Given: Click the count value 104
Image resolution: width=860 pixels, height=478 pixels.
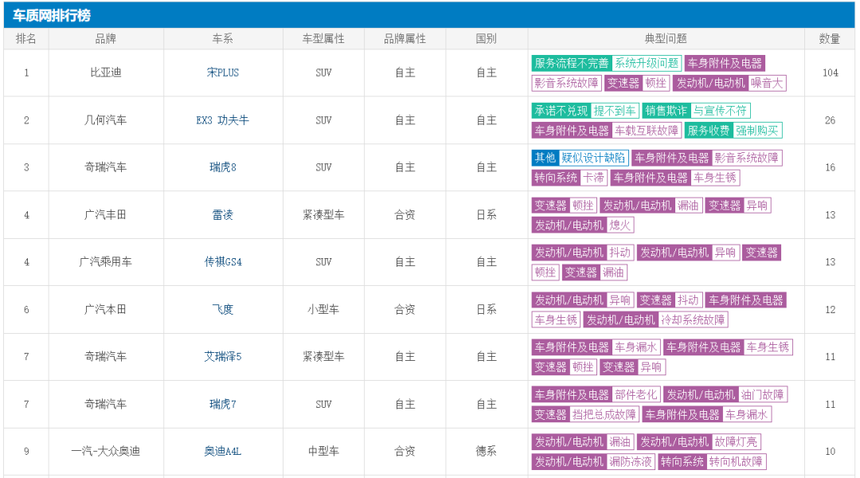Looking at the screenshot, I should 830,72.
